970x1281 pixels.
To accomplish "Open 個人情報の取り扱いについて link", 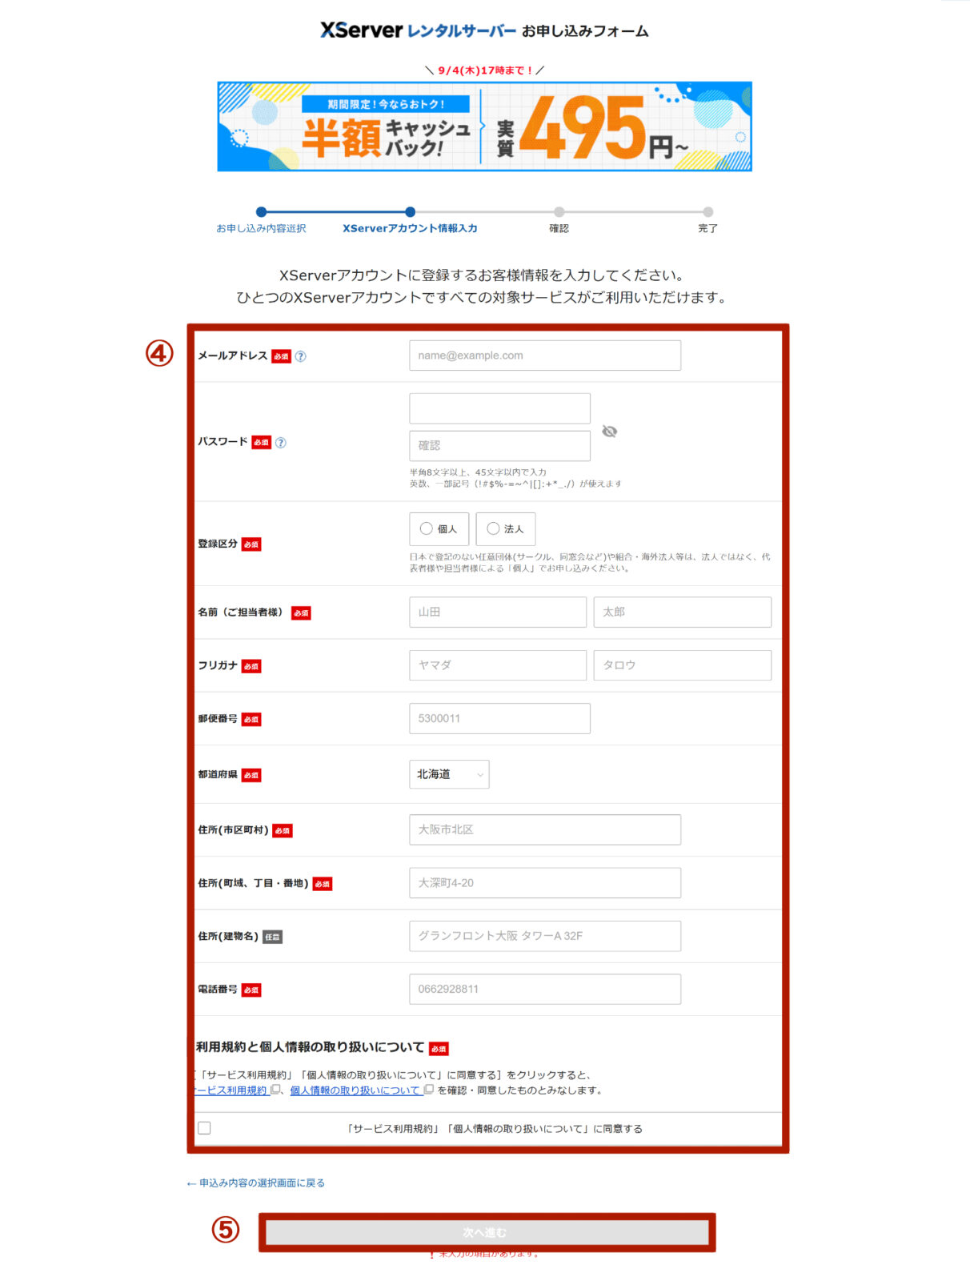I will tap(355, 1090).
